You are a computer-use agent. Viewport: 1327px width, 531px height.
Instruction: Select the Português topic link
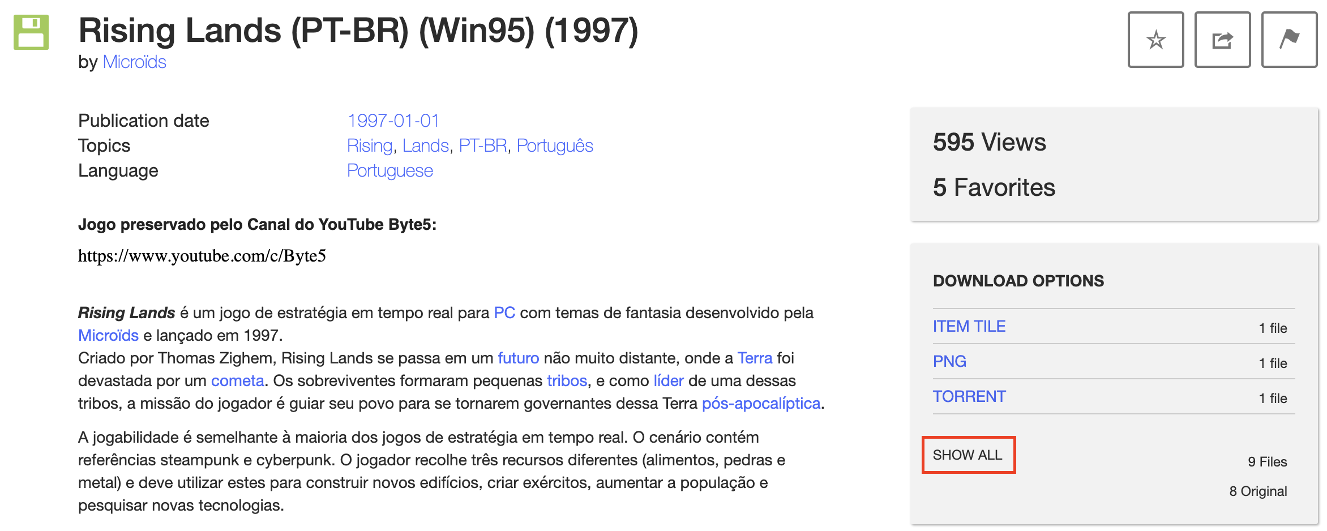click(555, 145)
